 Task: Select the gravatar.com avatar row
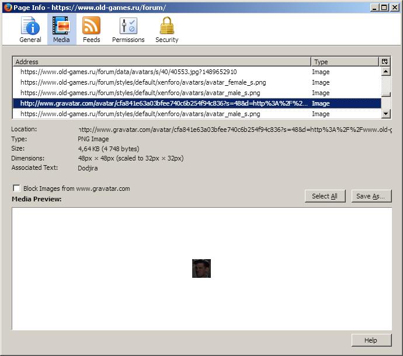197,103
